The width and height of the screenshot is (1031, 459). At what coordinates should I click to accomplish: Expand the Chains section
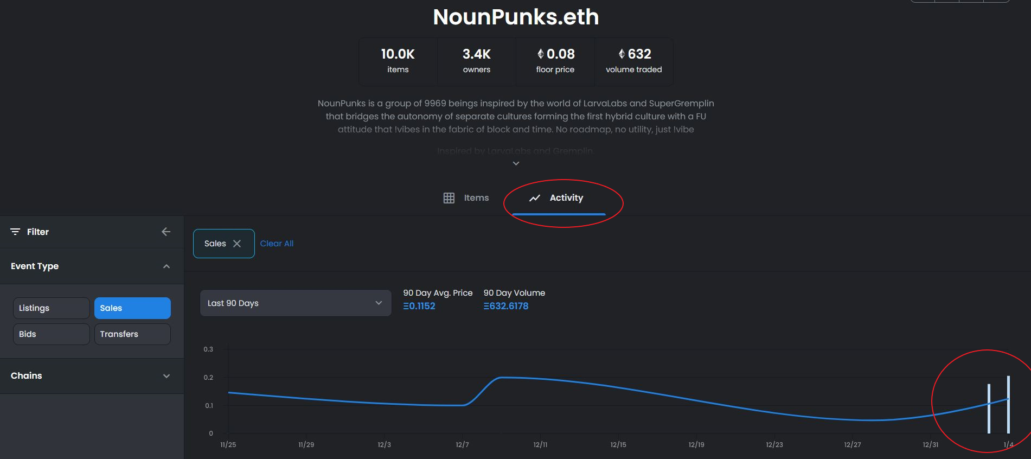click(x=167, y=376)
